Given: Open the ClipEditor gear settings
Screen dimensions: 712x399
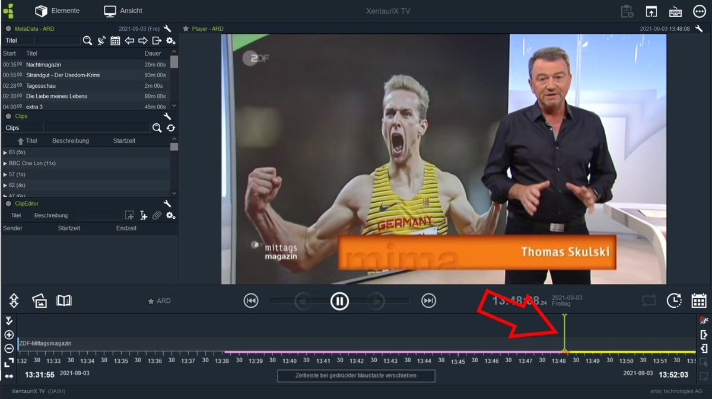Looking at the screenshot, I should 170,215.
